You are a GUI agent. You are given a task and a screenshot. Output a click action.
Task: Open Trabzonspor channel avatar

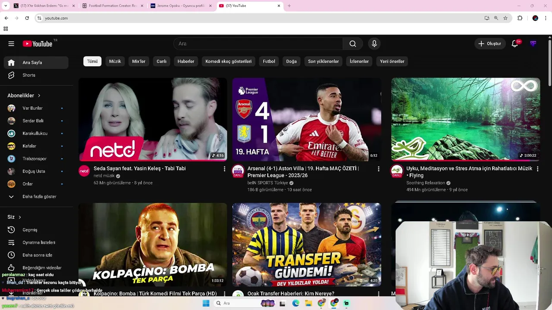tap(12, 158)
